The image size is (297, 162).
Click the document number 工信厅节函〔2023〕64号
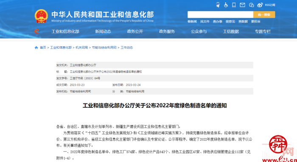pos(85,78)
